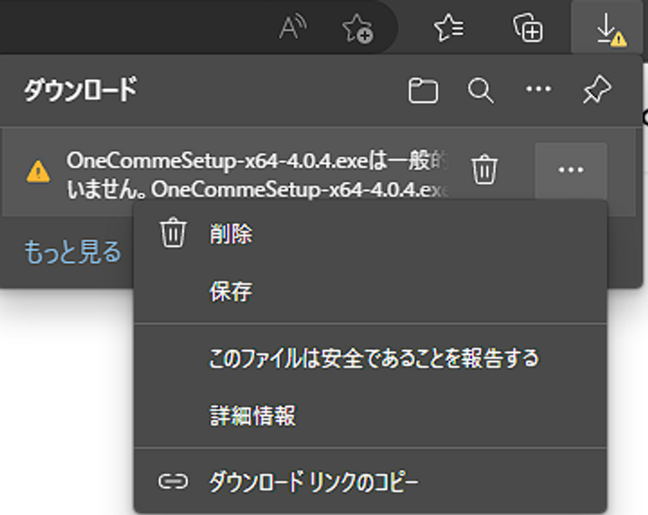Screen dimensions: 648x515
Task: Add this page to favorites via star-plus icon
Action: [357, 29]
